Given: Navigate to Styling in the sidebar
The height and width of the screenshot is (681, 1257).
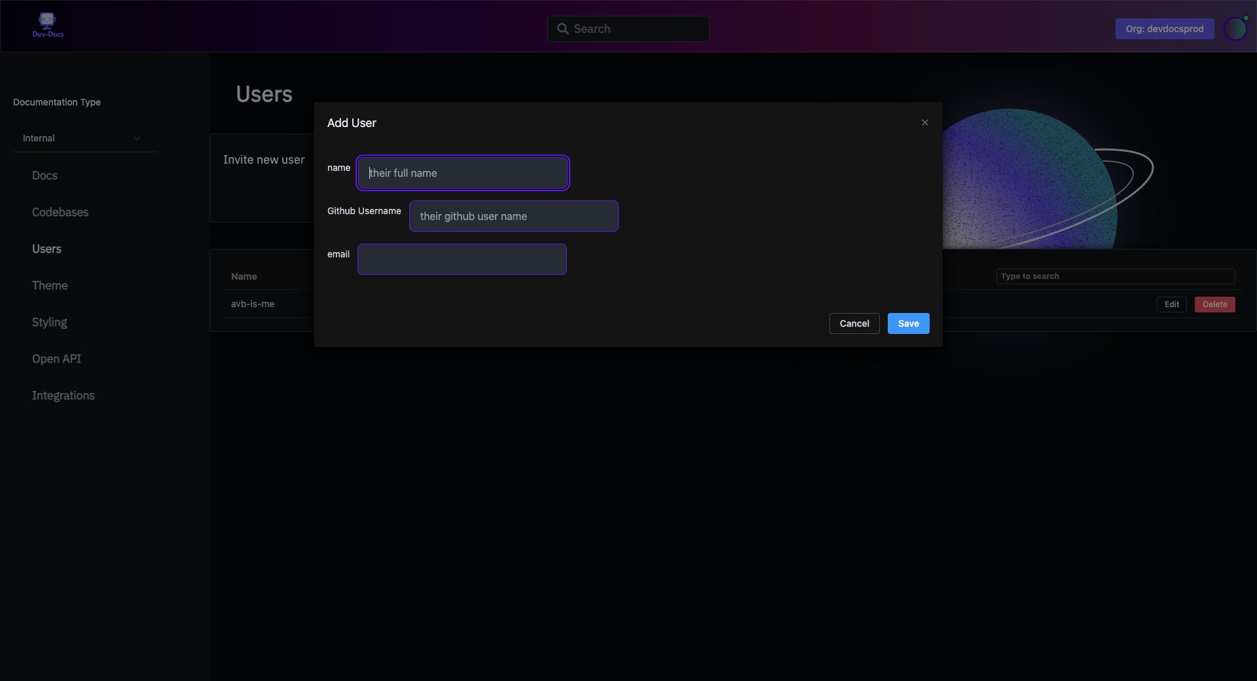Looking at the screenshot, I should [x=49, y=322].
